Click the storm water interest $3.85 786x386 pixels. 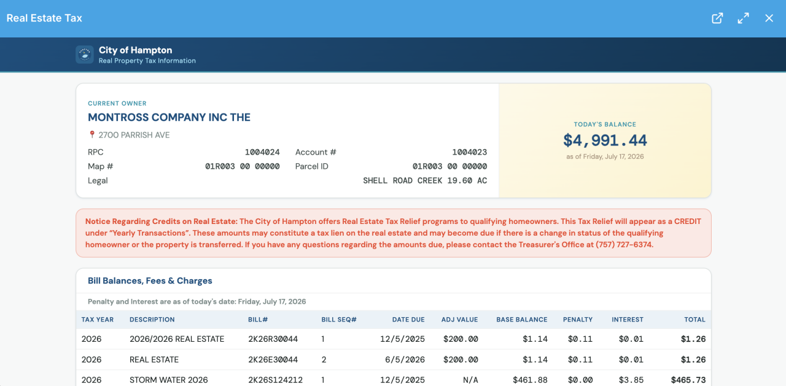(x=631, y=380)
